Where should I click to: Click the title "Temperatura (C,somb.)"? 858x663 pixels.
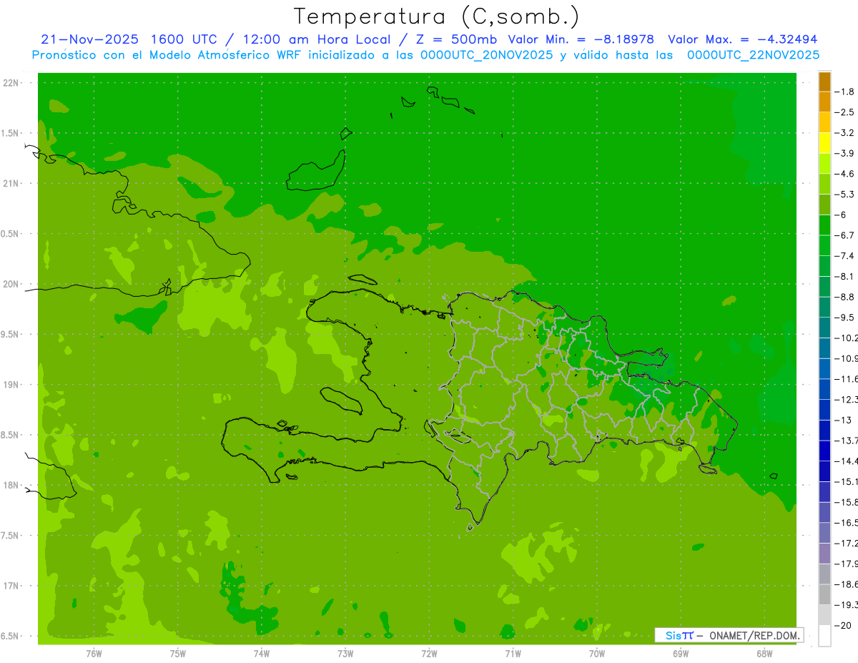click(437, 16)
